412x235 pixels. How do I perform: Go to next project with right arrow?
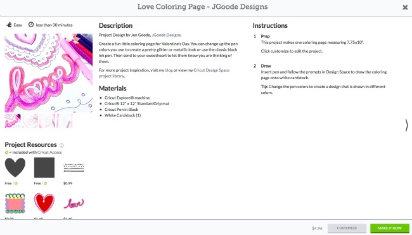tap(406, 125)
